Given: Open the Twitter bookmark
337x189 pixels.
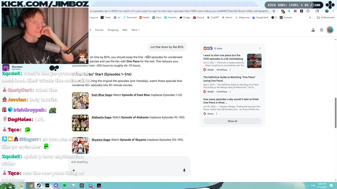Looking at the screenshot, I should [106, 18].
